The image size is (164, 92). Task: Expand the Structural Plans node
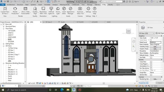(x=4, y=27)
